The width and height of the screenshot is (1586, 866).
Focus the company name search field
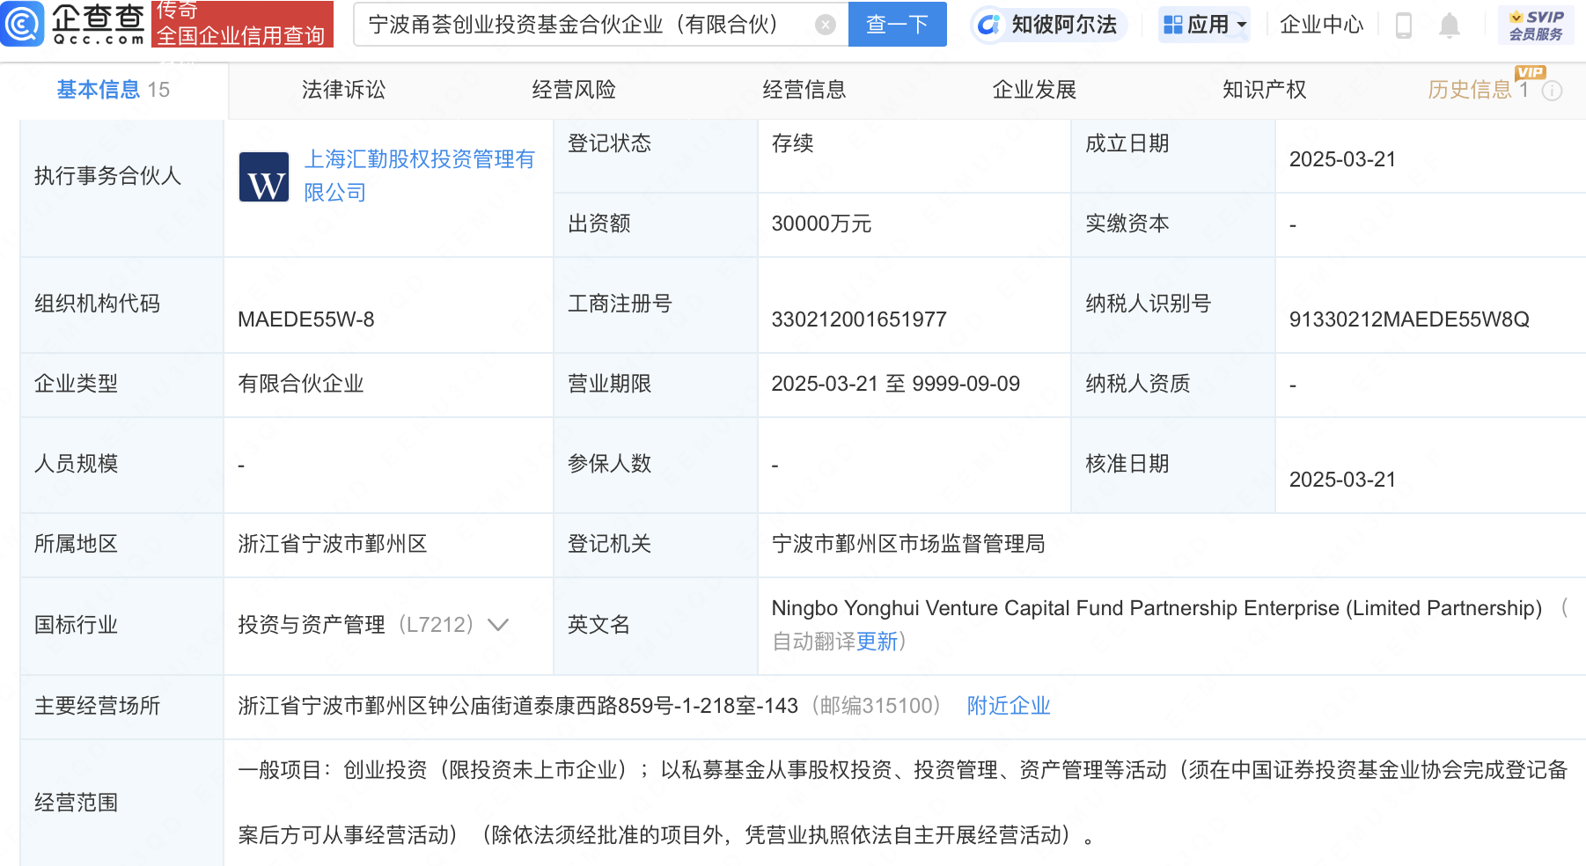585,25
